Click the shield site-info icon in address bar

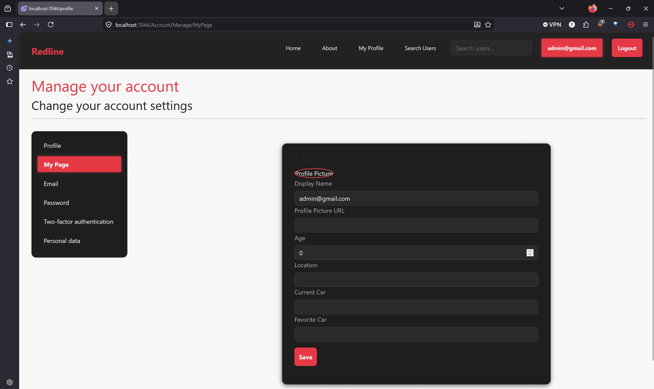point(108,25)
